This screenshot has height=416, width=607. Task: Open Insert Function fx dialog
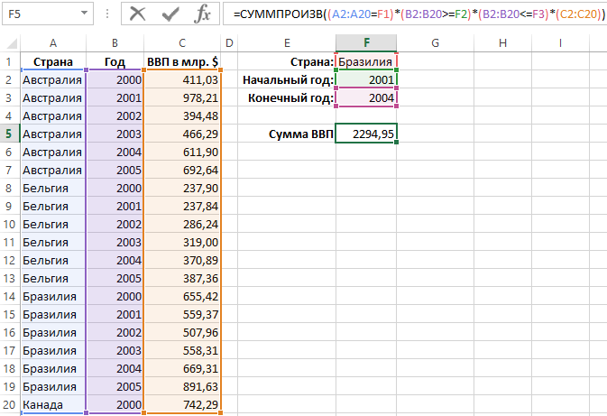click(202, 14)
